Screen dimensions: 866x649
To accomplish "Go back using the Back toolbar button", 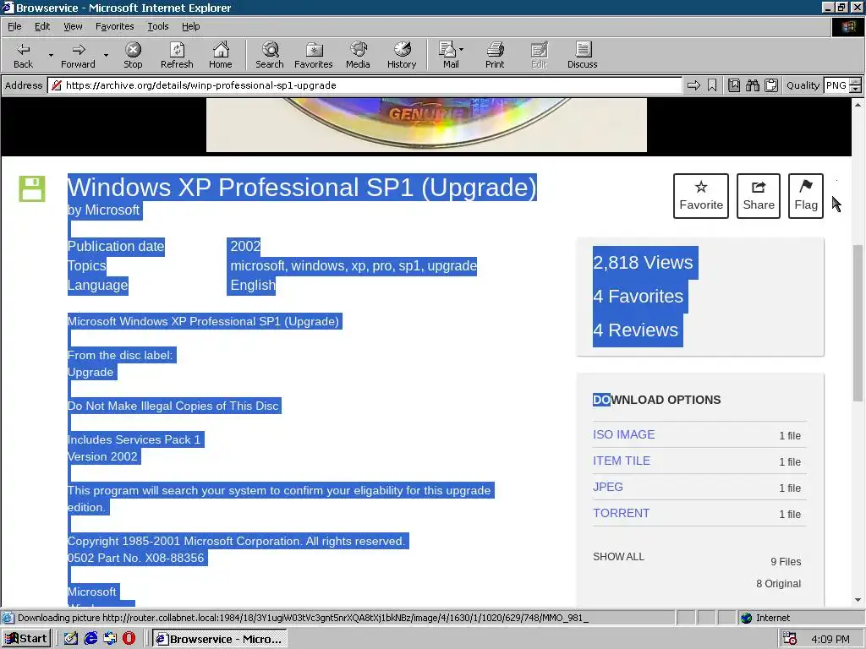I will tap(23, 55).
